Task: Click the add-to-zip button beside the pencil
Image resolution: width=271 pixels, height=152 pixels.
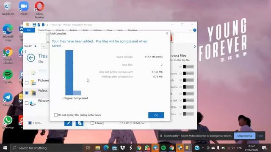Action: point(80,123)
